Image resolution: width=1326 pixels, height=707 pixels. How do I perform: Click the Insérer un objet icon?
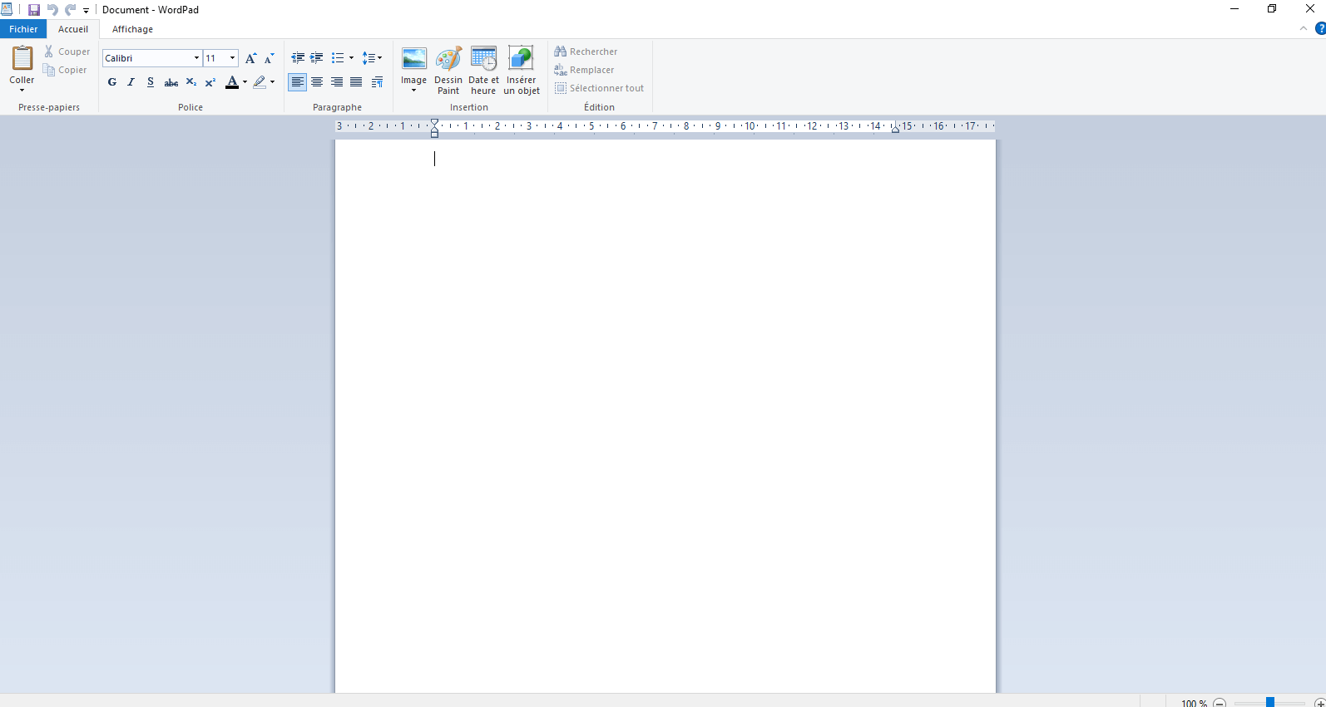coord(521,60)
